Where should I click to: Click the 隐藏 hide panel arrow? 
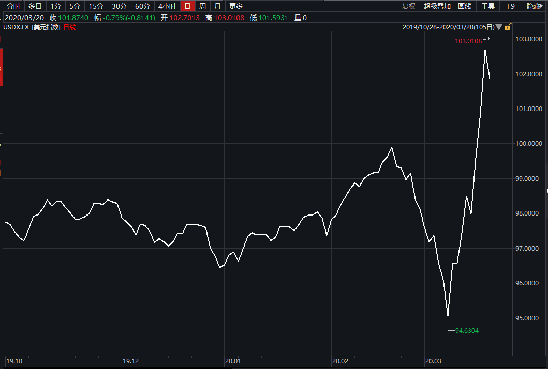point(535,6)
